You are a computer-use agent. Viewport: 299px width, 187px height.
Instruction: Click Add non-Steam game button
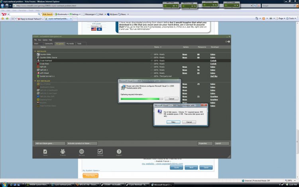pos(50,144)
